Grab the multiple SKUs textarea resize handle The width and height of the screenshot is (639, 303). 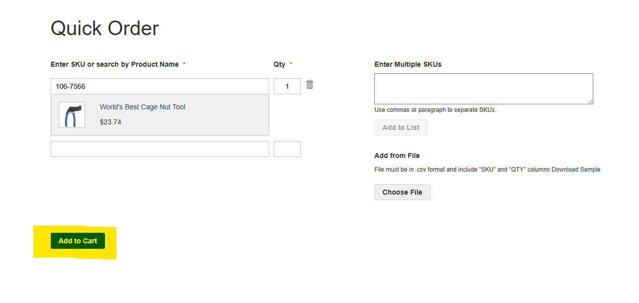590,101
